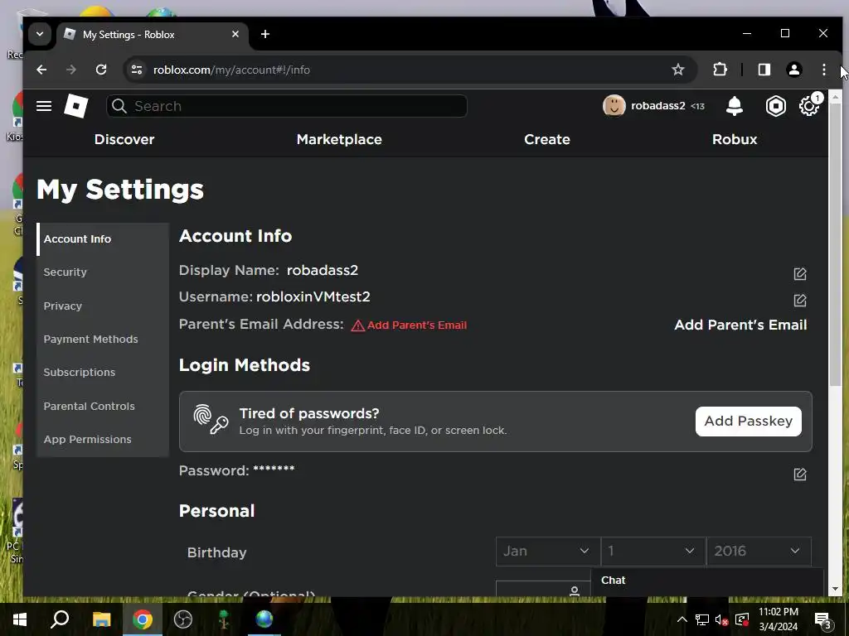Click the tree icon in the taskbar
This screenshot has height=636, width=849.
coord(223,619)
